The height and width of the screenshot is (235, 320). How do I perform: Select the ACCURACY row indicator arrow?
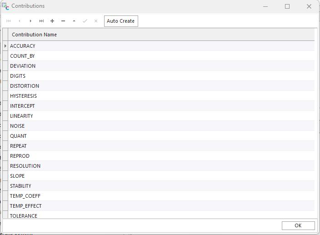5,46
